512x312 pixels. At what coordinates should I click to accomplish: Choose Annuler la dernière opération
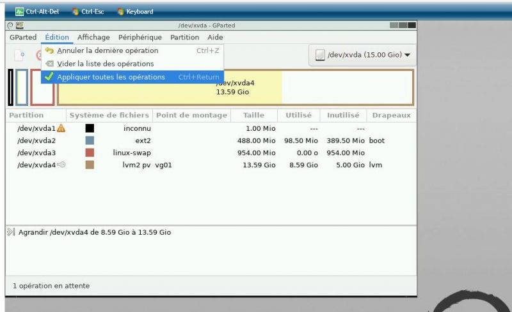click(132, 50)
